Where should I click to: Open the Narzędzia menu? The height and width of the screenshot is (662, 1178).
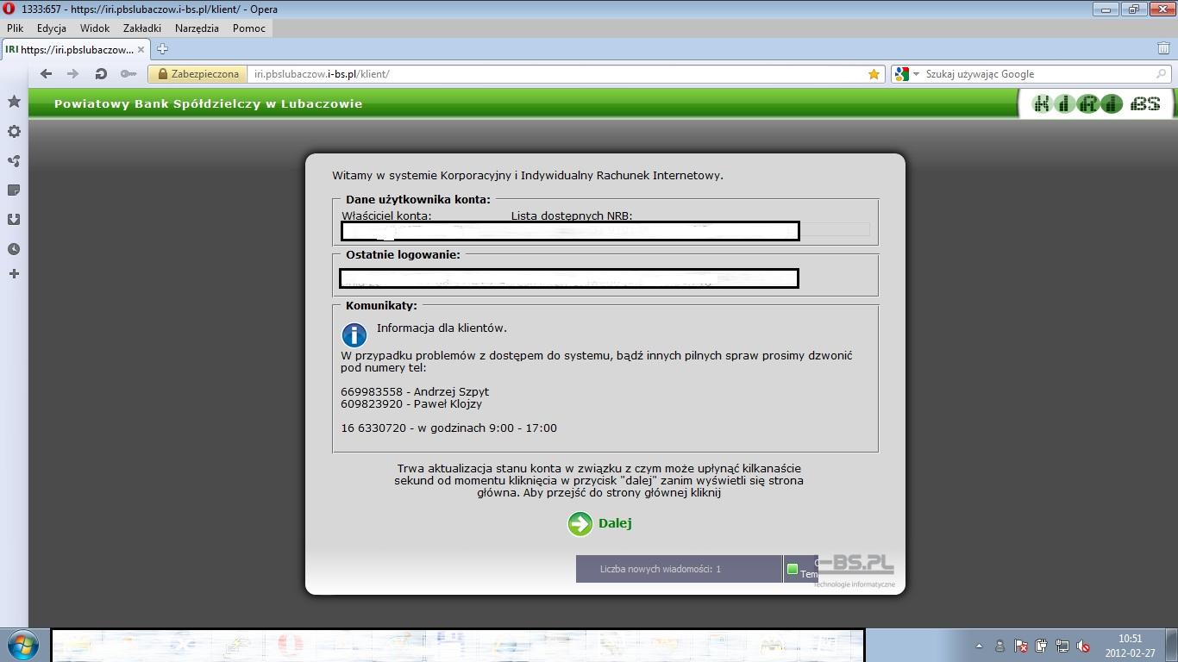(197, 28)
